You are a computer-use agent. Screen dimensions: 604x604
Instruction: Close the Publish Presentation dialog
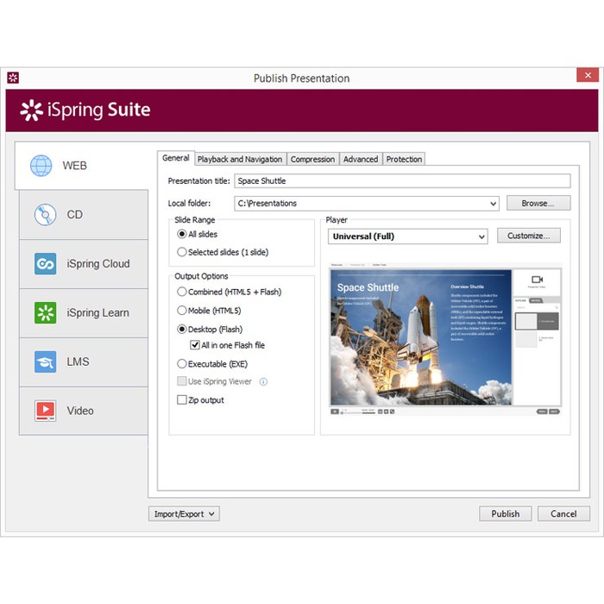588,75
